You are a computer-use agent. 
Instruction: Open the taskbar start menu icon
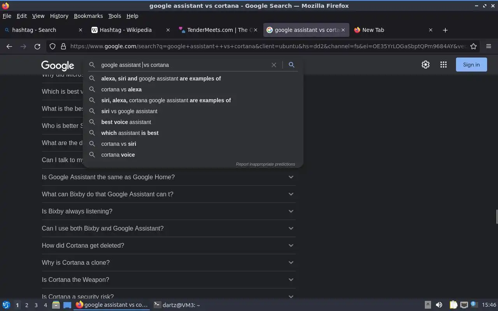point(6,305)
